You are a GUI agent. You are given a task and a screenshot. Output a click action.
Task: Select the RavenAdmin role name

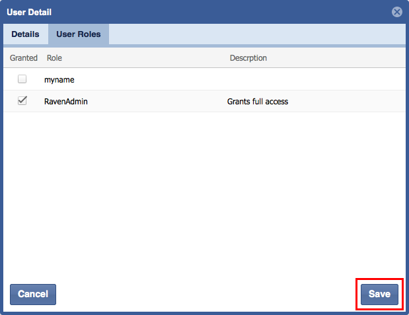pos(67,102)
